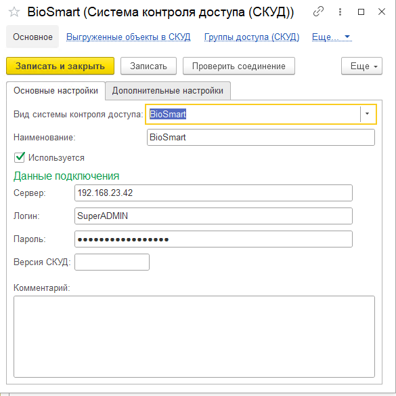Go to Группы доступа (СКУД) link
This screenshot has width=396, height=396.
(252, 37)
